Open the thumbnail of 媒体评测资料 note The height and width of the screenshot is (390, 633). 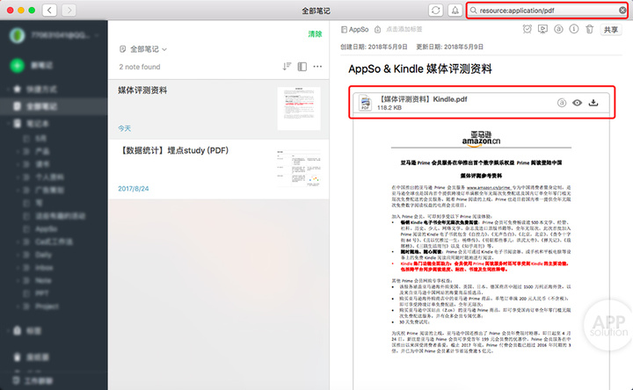coord(299,109)
